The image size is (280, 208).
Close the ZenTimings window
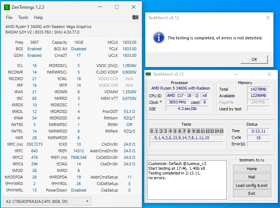(134, 7)
